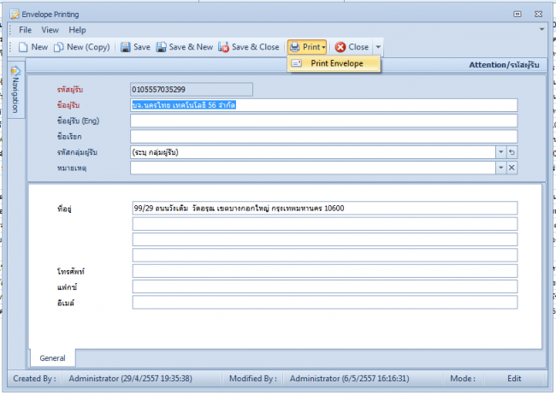This screenshot has height=395, width=556.
Task: Click the Edit mode status text
Action: click(x=514, y=379)
